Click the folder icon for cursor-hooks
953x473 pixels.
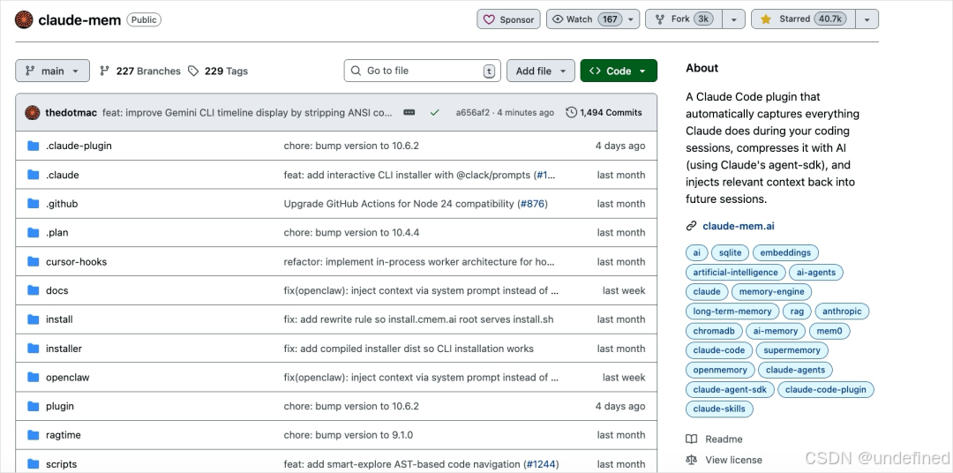(34, 261)
